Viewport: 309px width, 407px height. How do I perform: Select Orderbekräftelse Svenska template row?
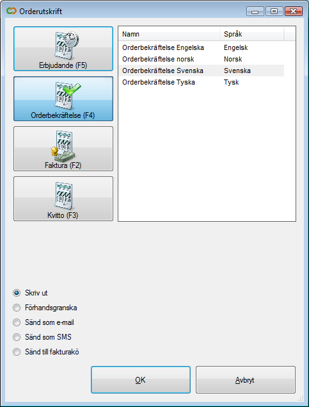202,71
